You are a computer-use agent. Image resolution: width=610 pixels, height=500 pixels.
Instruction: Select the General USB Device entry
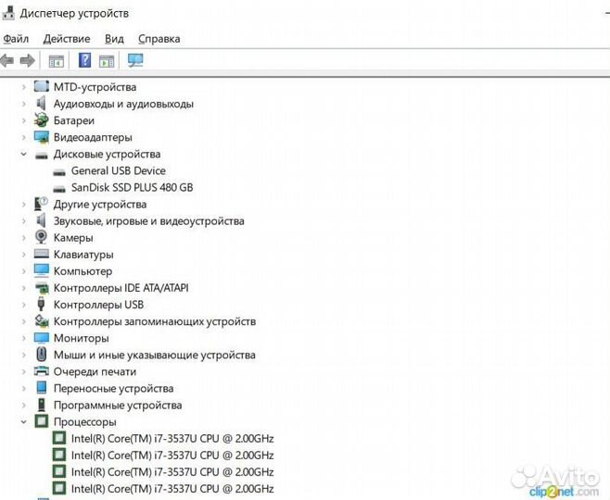pos(119,171)
